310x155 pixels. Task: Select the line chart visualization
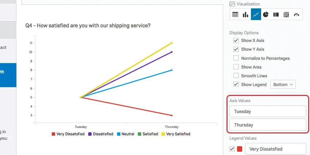pyautogui.click(x=256, y=15)
